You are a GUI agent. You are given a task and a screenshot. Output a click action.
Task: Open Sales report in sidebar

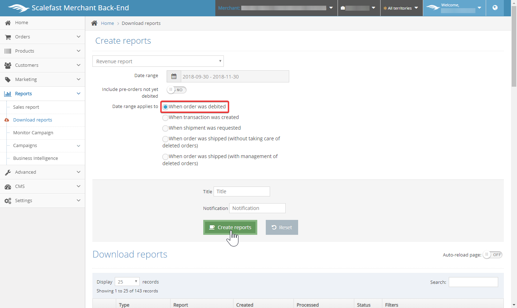coord(26,107)
